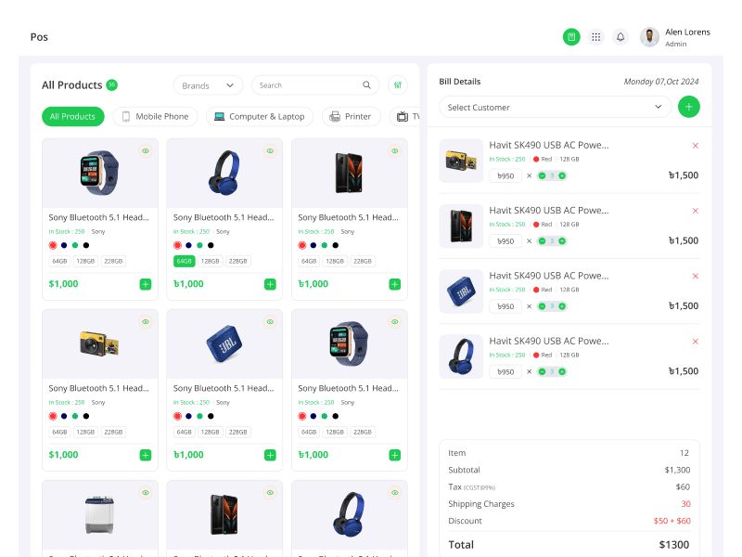Screen dimensions: 742x557
Task: Remove the phone item from the bill
Action: (695, 211)
